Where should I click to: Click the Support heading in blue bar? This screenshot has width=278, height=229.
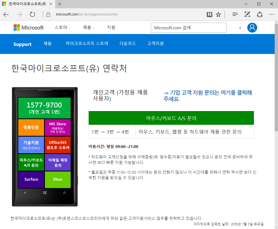(x=22, y=44)
